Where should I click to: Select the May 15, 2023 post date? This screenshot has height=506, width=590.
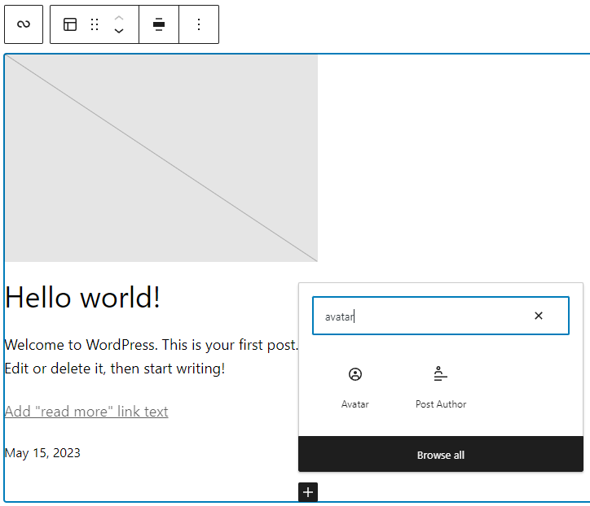coord(42,452)
